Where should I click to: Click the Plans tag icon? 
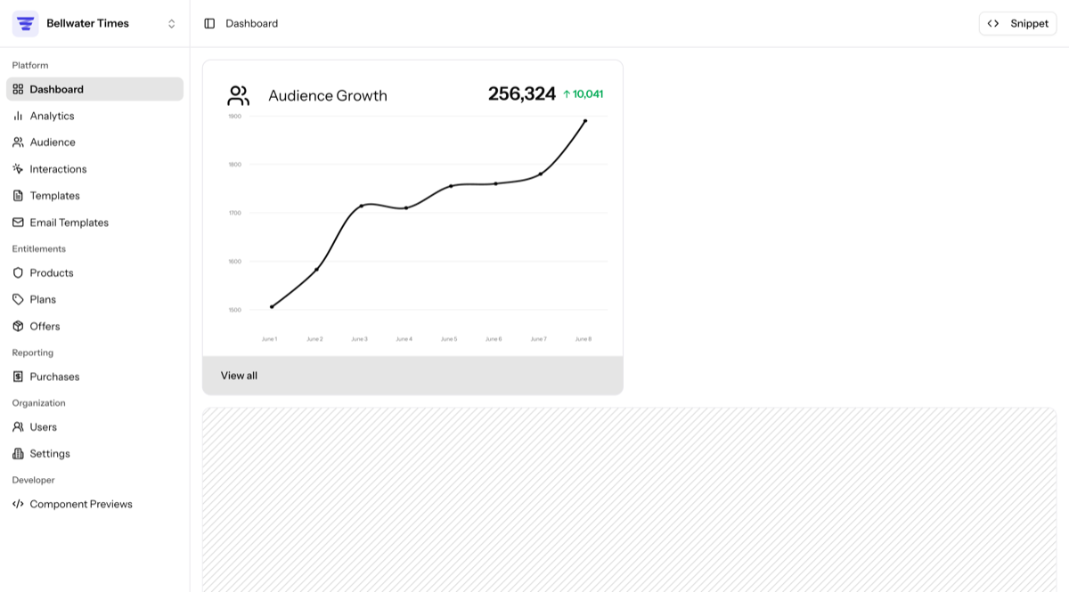(x=18, y=299)
